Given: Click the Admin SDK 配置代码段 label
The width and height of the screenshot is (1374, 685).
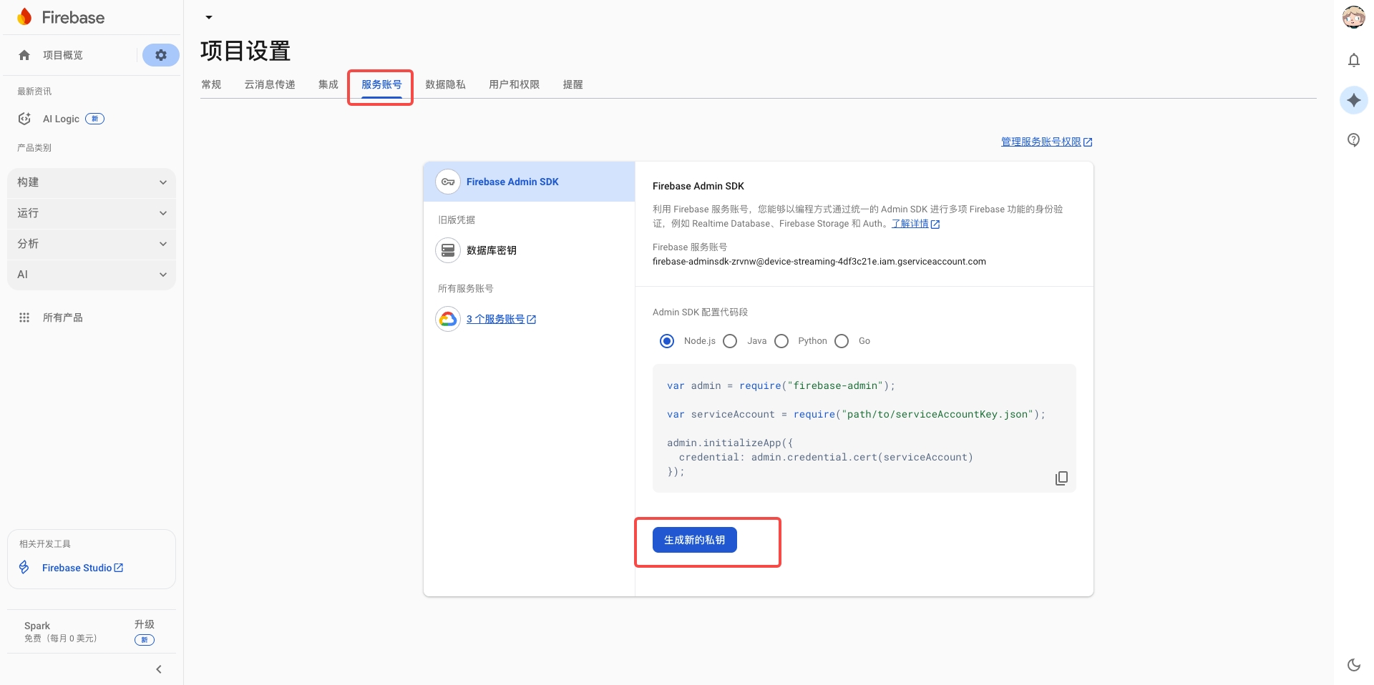Looking at the screenshot, I should (x=700, y=312).
